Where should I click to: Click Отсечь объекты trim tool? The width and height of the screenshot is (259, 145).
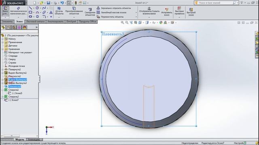pyautogui.click(x=59, y=11)
